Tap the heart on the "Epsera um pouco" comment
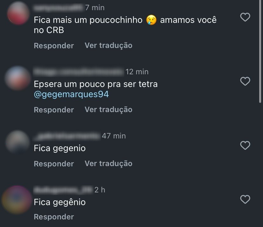The width and height of the screenshot is (263, 227). click(x=245, y=82)
